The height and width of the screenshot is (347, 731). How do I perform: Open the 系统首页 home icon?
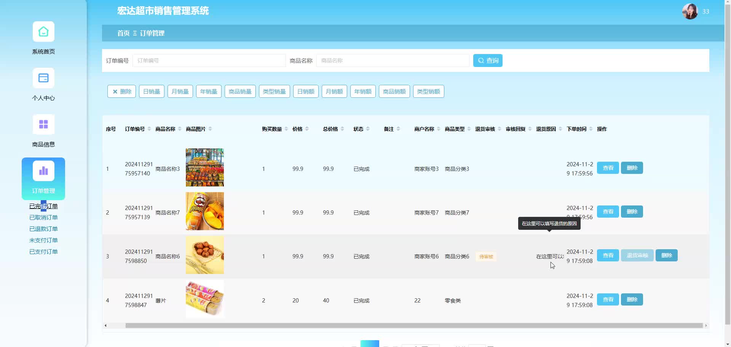tap(43, 32)
